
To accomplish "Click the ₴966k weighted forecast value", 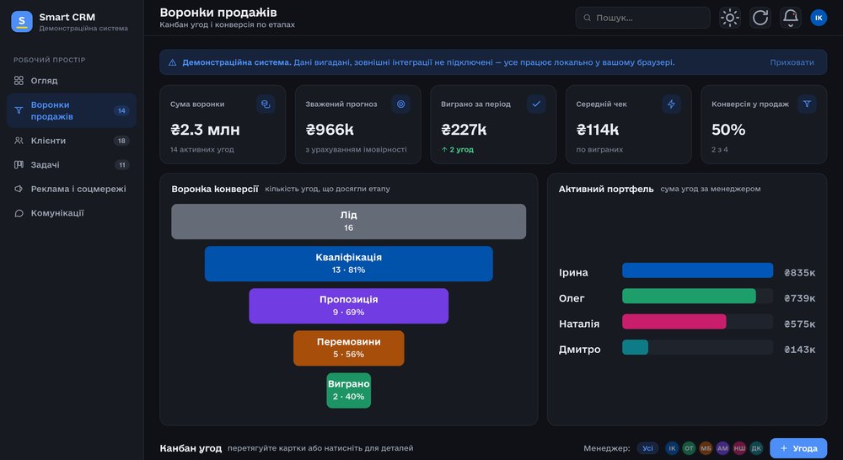I will tap(330, 130).
